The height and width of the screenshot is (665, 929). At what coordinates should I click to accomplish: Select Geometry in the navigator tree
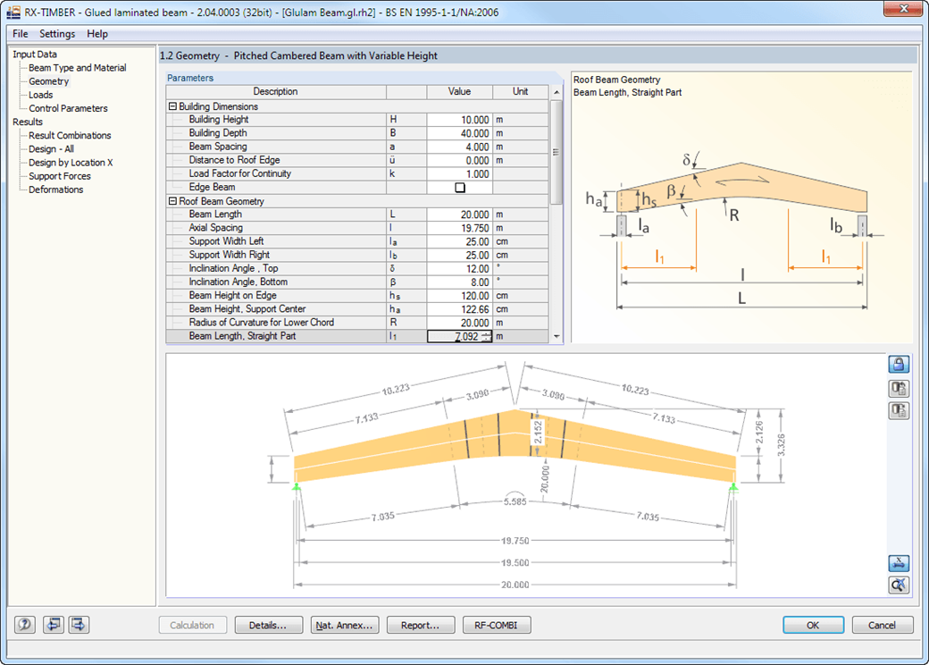[x=48, y=81]
